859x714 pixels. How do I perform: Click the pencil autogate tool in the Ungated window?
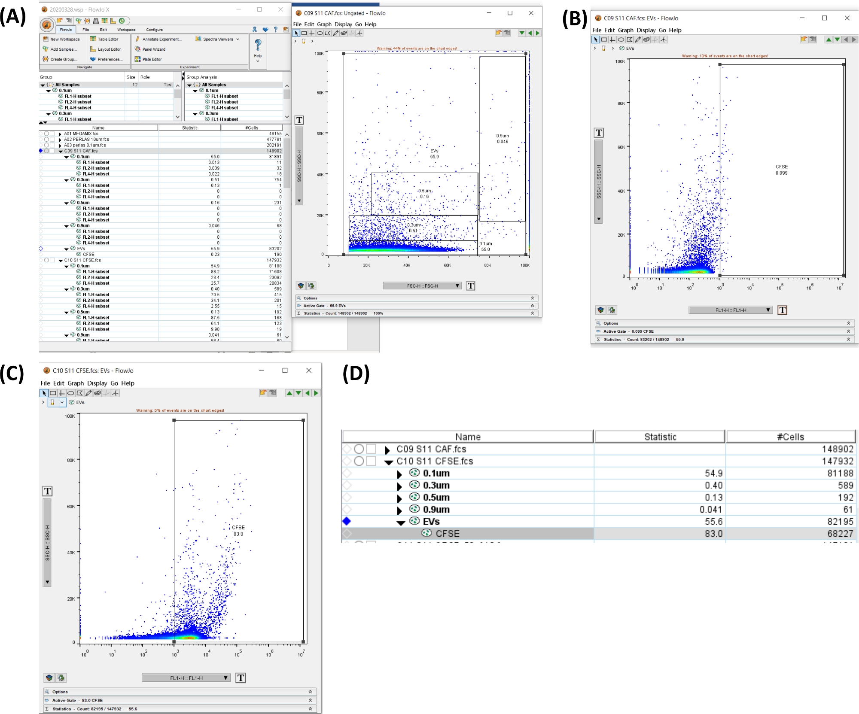[336, 33]
